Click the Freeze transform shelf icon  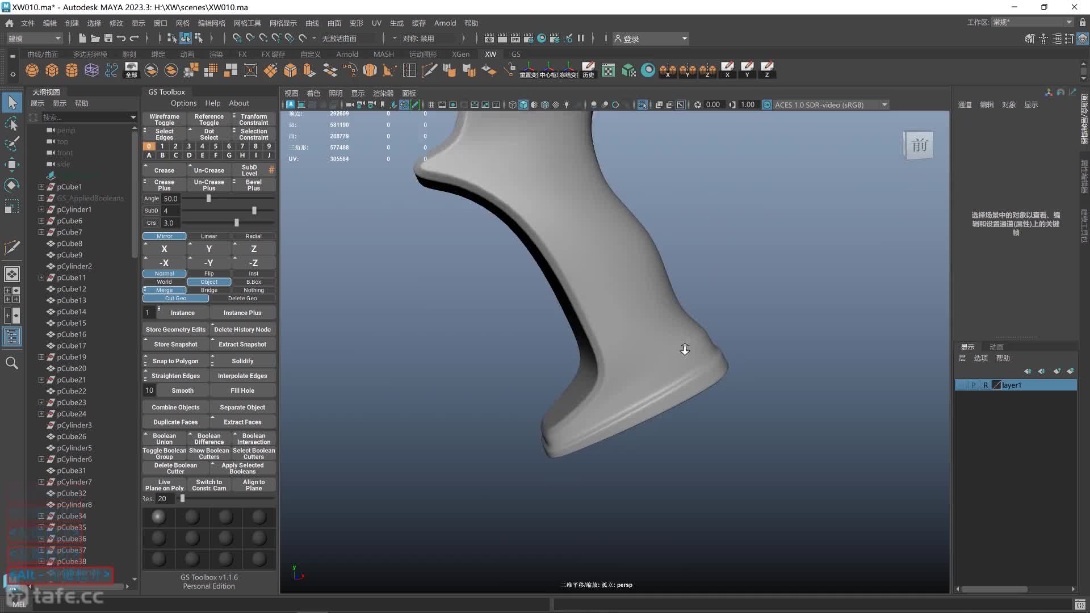coord(568,70)
